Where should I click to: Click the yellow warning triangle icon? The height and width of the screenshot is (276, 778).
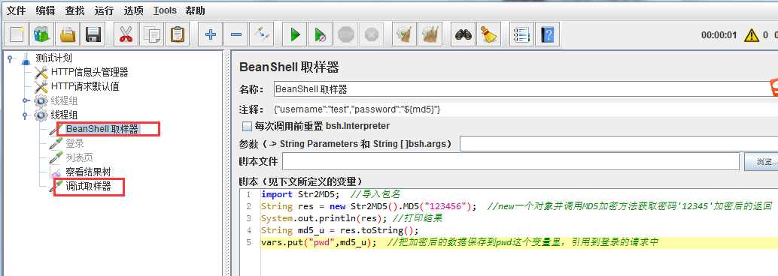pyautogui.click(x=751, y=35)
